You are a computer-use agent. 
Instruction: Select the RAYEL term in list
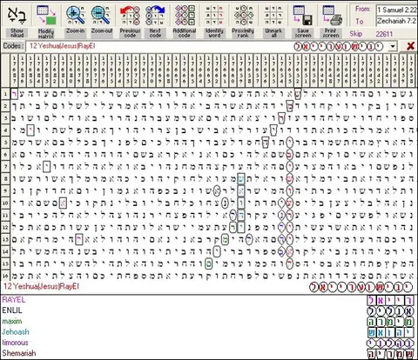(14, 300)
